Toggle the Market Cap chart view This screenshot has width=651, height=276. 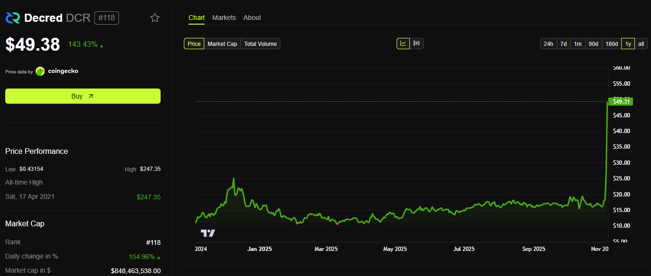click(222, 44)
